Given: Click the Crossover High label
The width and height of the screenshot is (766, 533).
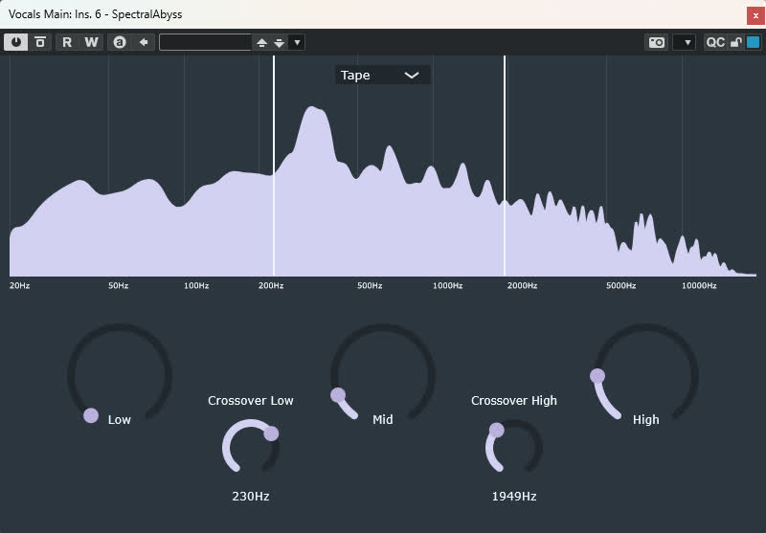Looking at the screenshot, I should coord(514,401).
